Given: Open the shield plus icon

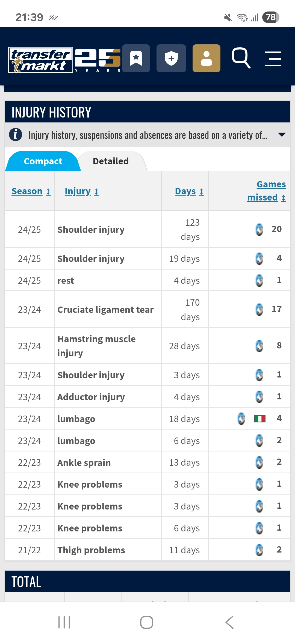Looking at the screenshot, I should pos(171,58).
